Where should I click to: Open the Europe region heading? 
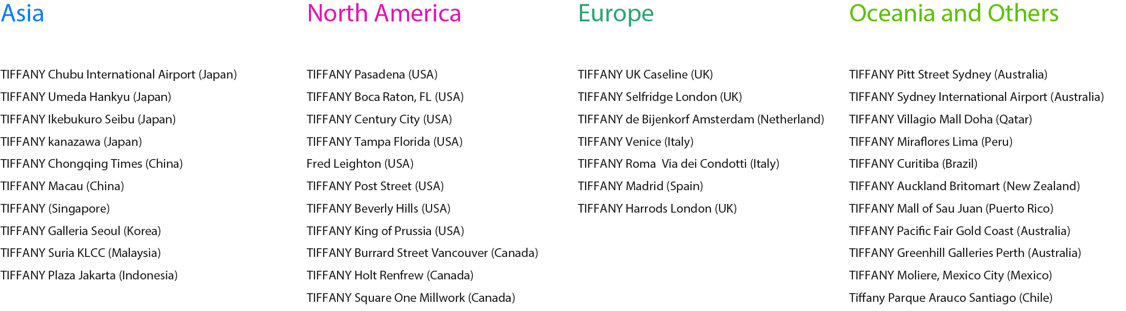pos(616,14)
